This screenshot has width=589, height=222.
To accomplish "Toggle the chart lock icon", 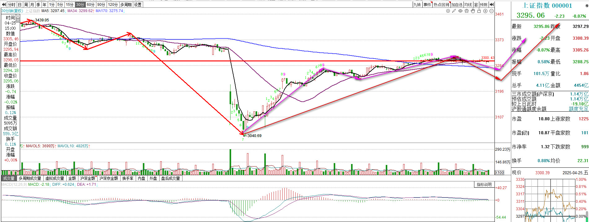I will [x=479, y=11].
